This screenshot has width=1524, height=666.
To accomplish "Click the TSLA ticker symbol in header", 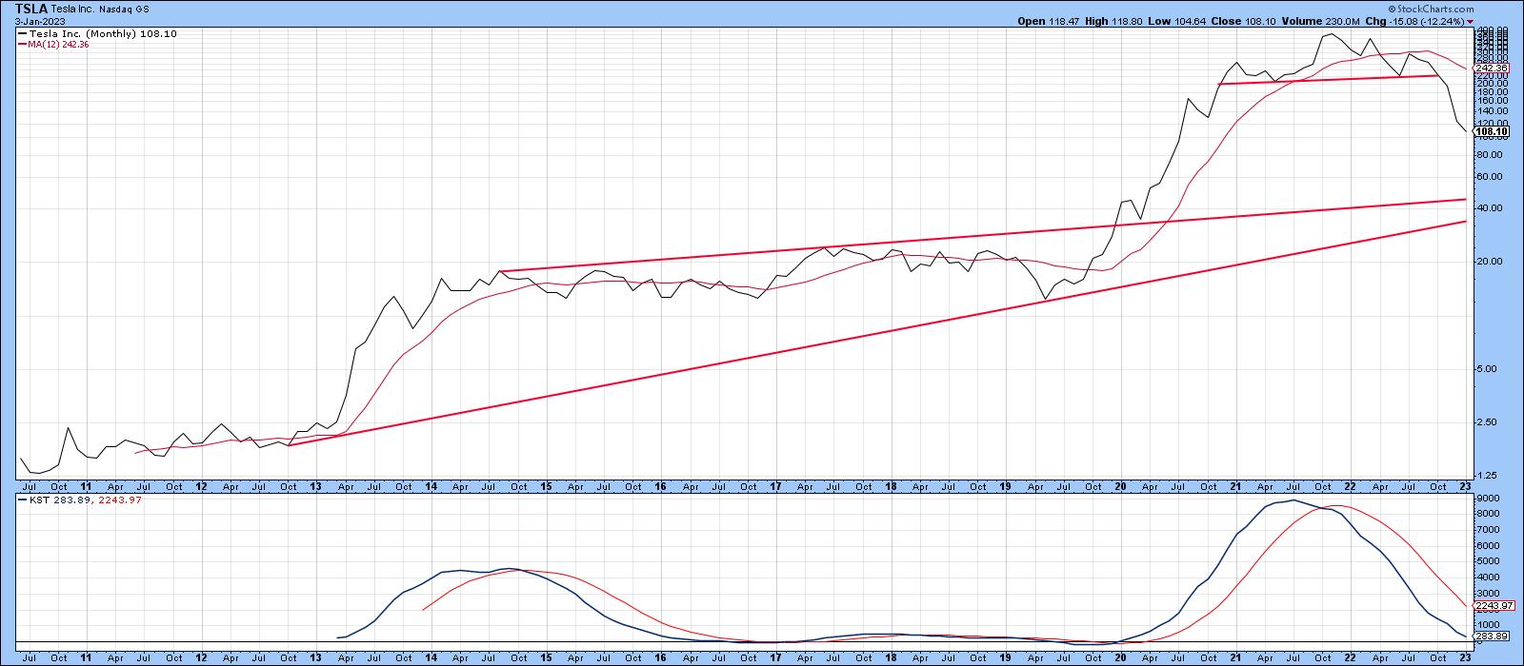I will click(30, 8).
